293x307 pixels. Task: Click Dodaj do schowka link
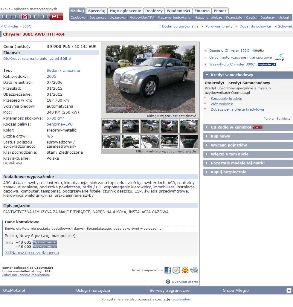tap(255, 26)
